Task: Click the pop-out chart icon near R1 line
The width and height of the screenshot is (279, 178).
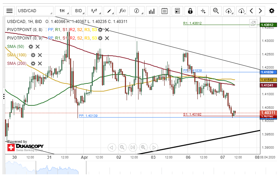Action: [253, 23]
